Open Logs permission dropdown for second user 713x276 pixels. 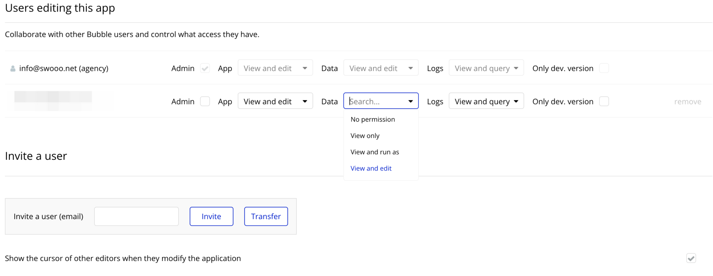click(486, 101)
